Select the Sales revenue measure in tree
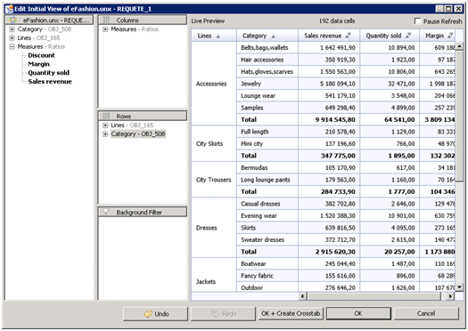Viewport: 468px width, 331px height. (x=50, y=81)
